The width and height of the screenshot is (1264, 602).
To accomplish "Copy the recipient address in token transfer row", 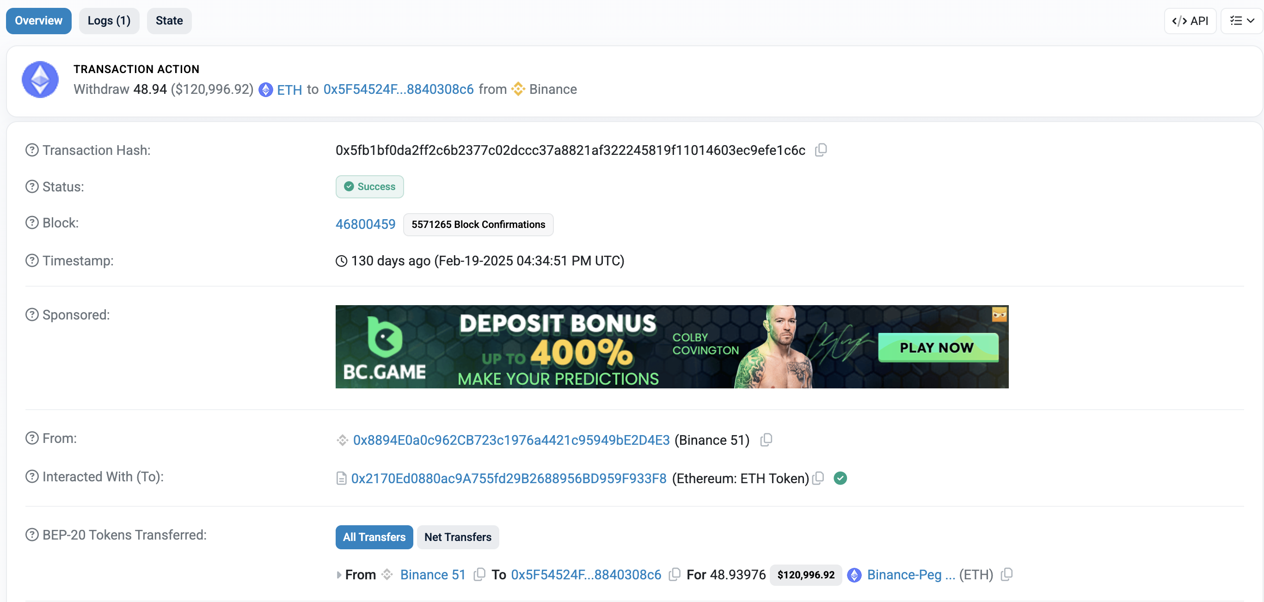I will point(675,575).
